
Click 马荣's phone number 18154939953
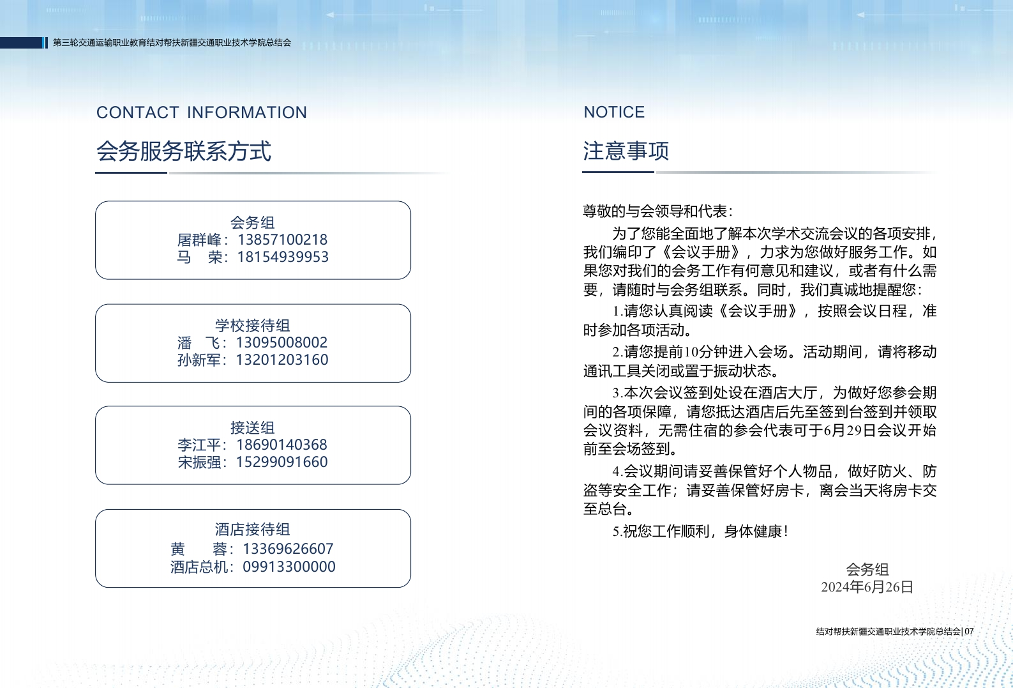point(283,257)
